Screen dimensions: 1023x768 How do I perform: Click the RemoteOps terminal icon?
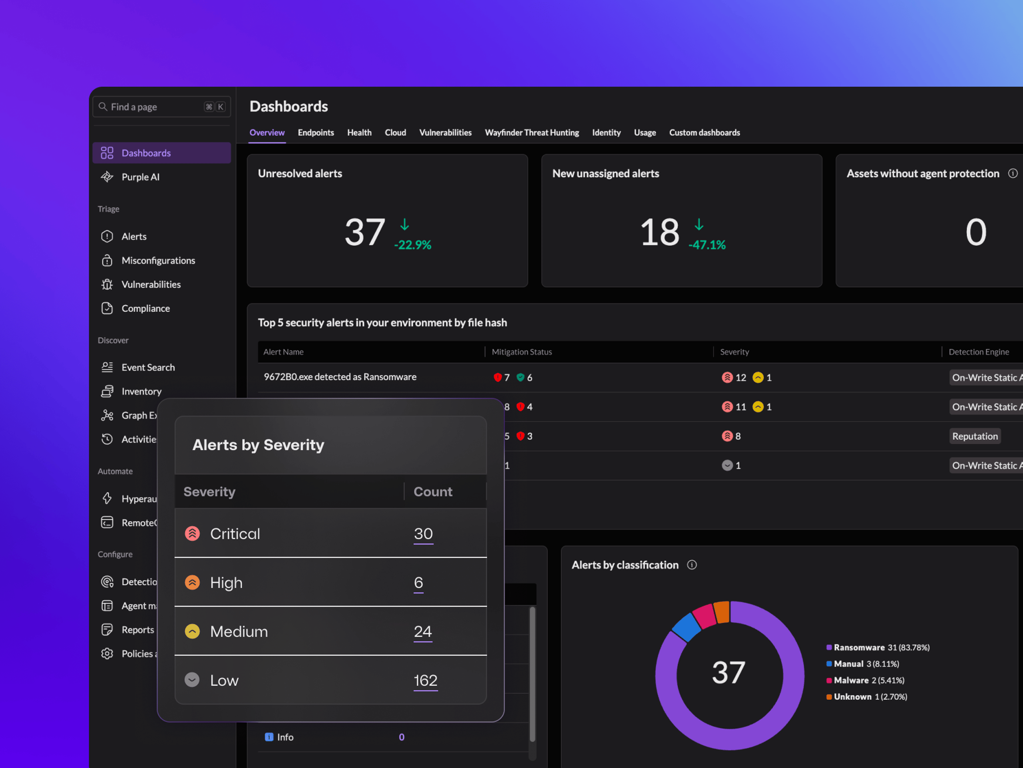click(107, 523)
